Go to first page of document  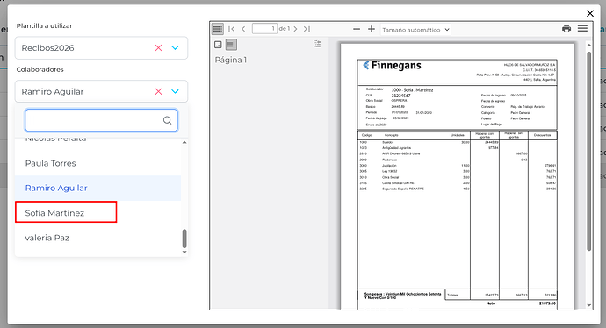232,29
